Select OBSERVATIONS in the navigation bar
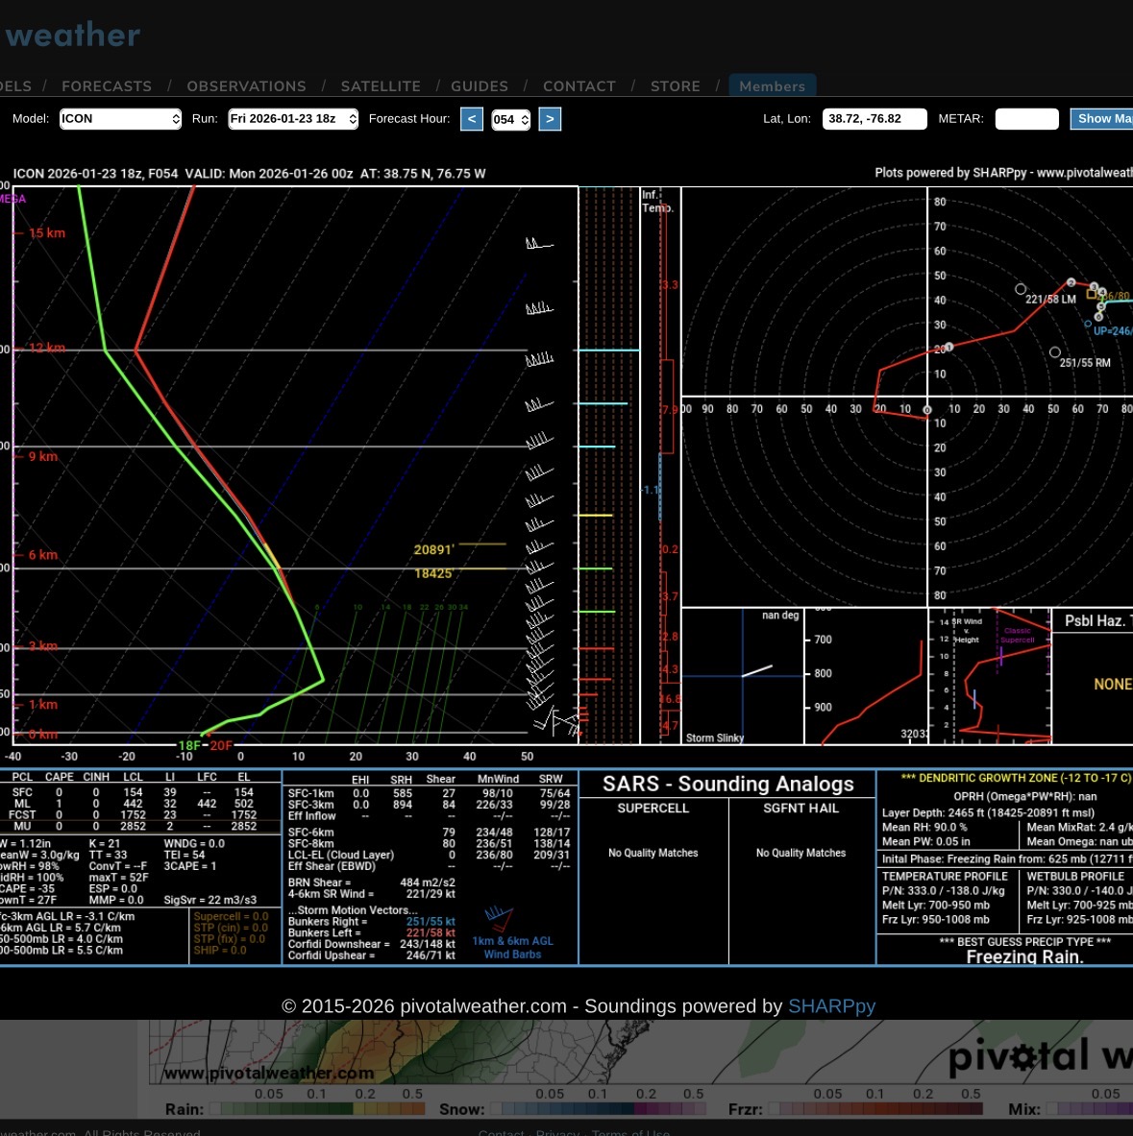Viewport: 1133px width, 1136px height. [x=246, y=86]
